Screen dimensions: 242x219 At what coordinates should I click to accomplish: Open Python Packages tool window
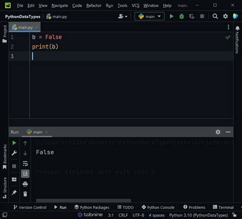tap(92, 207)
